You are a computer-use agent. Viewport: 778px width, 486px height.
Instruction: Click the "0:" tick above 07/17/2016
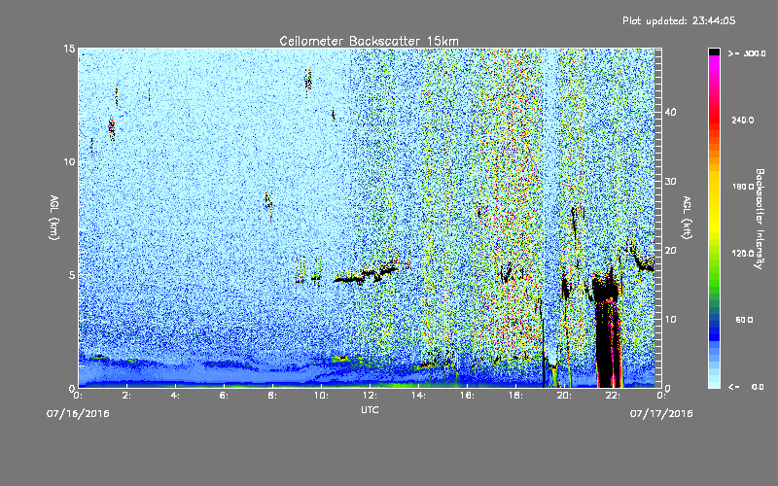pos(661,396)
